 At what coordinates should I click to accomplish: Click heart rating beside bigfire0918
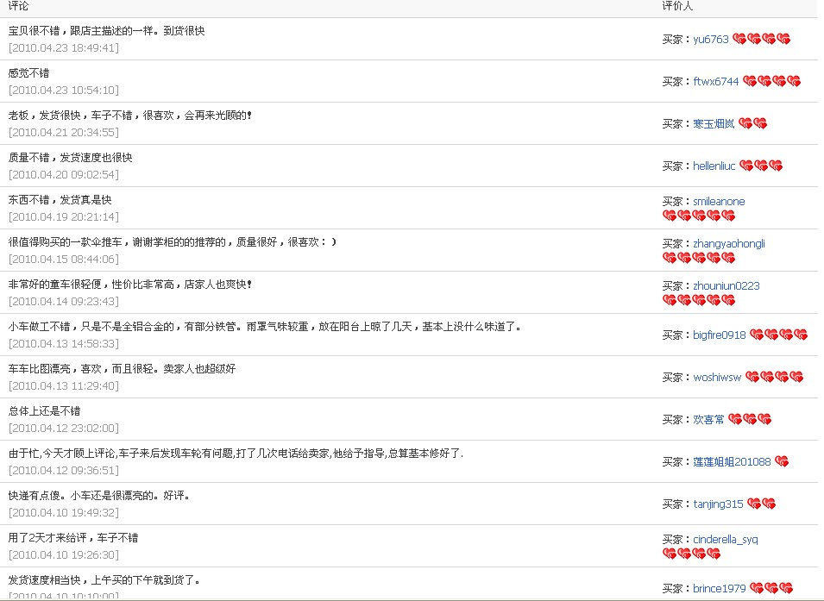[x=778, y=335]
